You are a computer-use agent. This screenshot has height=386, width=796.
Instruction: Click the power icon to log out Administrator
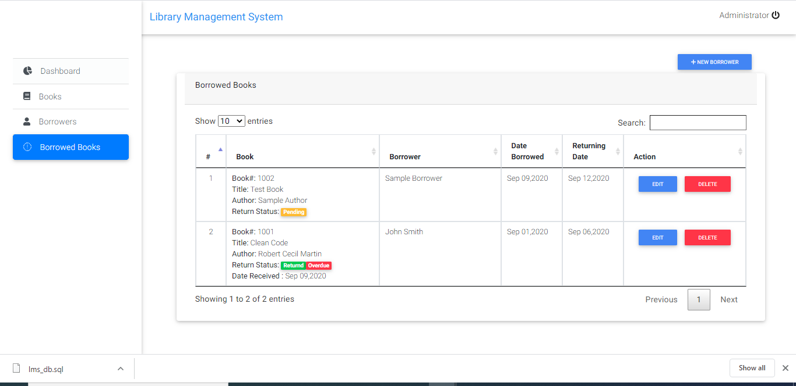(776, 15)
